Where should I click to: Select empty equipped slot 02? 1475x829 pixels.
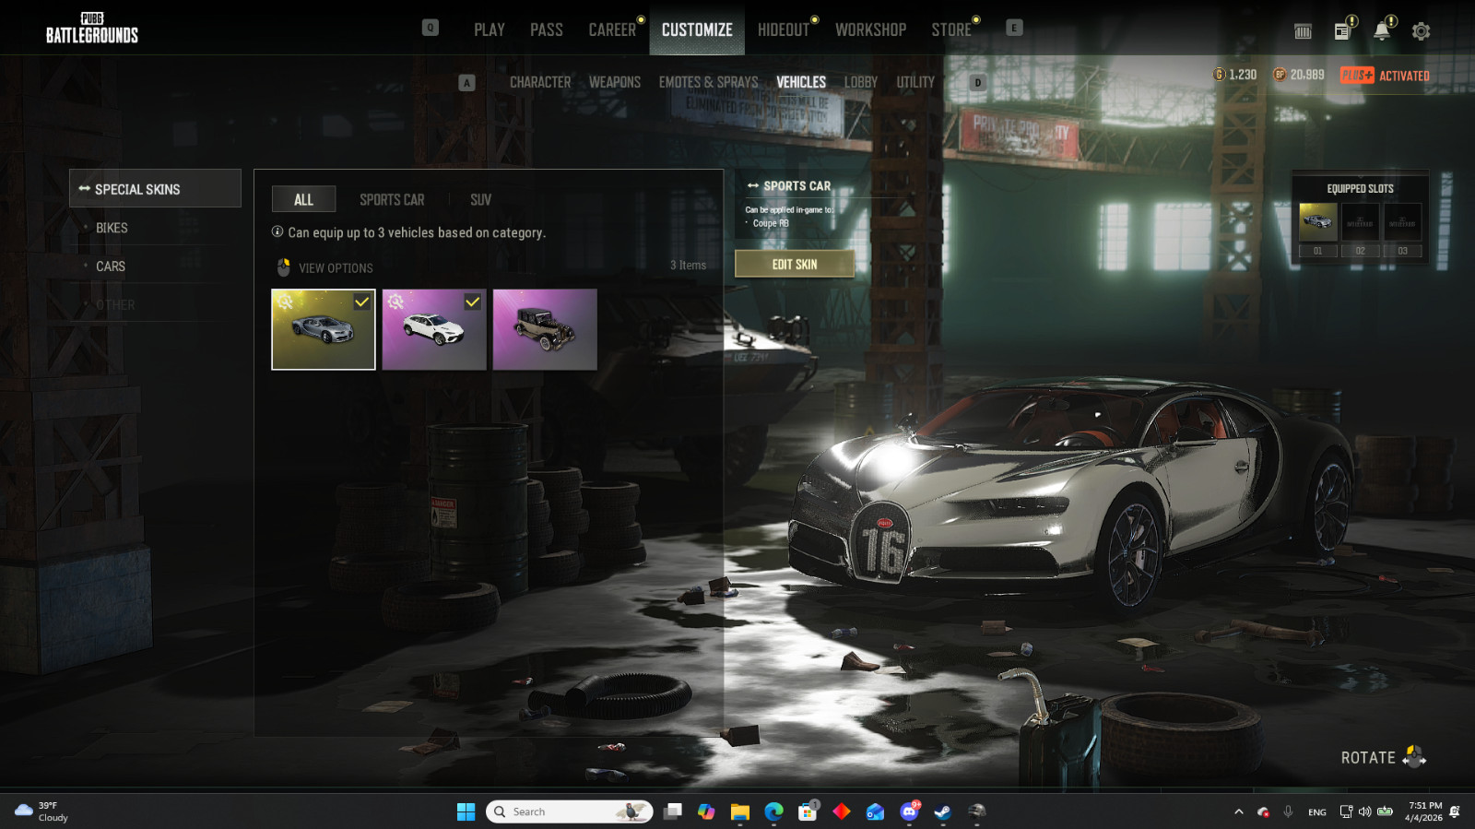click(1360, 222)
